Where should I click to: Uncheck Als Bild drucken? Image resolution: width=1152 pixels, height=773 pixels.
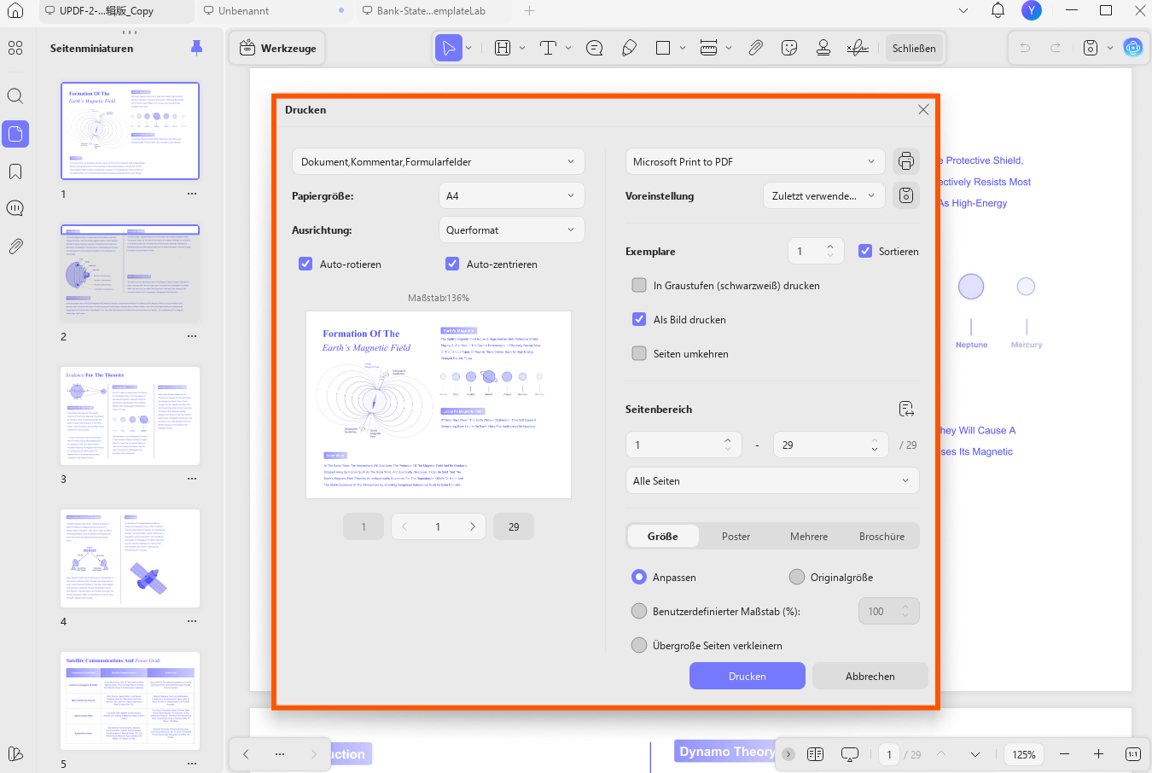[639, 319]
